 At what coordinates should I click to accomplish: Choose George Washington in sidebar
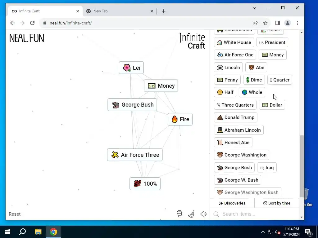point(242,155)
